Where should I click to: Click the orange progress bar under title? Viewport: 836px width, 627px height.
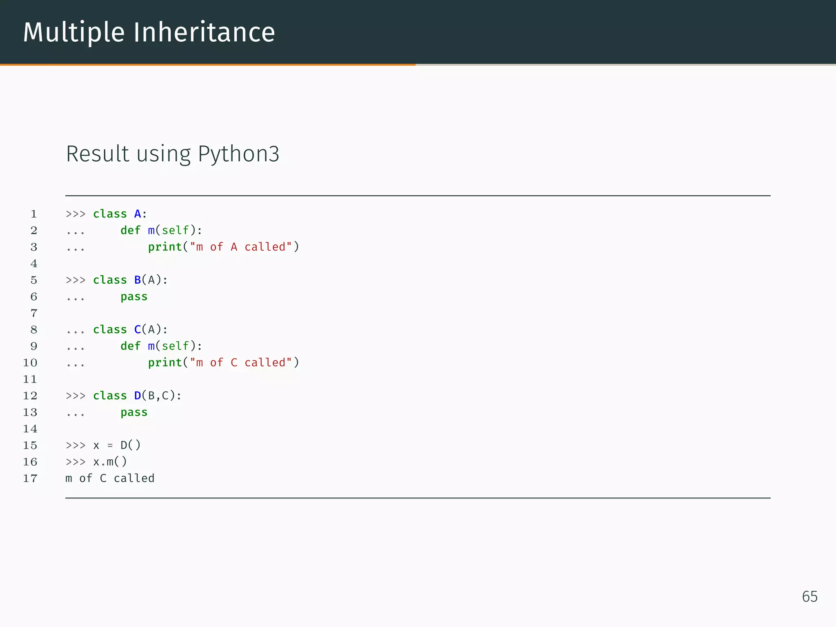pyautogui.click(x=208, y=64)
